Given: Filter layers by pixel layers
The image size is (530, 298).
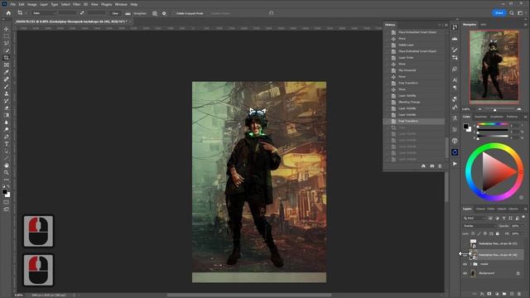Looking at the screenshot, I should click(490, 219).
